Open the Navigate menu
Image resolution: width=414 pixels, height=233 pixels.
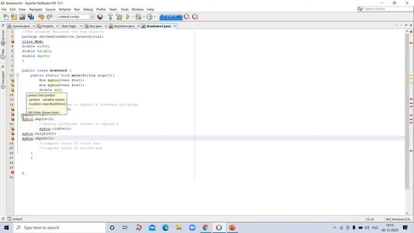[x=36, y=9]
